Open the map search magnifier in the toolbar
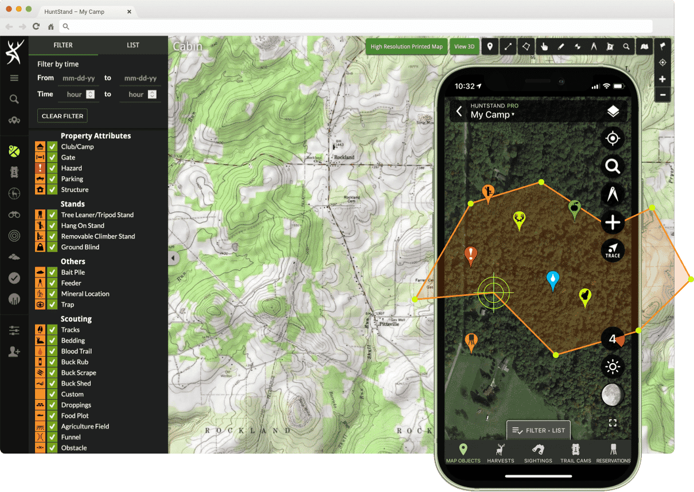This screenshot has width=694, height=492. coord(626,46)
